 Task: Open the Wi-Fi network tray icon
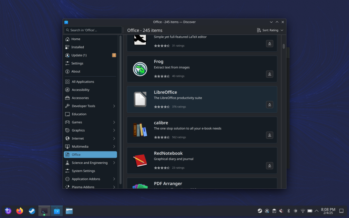(303, 211)
